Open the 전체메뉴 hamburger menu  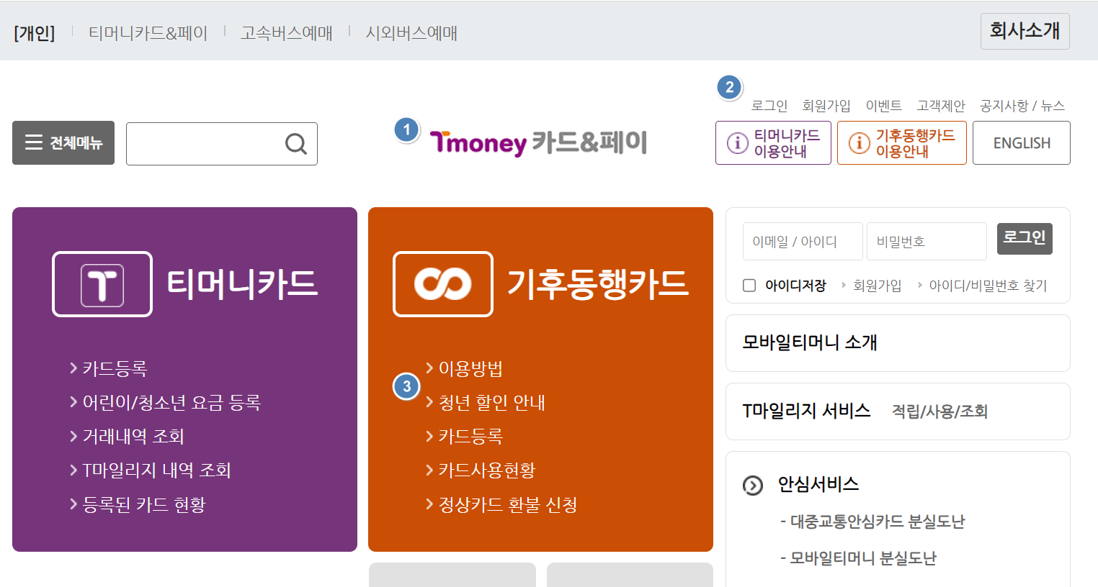click(63, 142)
